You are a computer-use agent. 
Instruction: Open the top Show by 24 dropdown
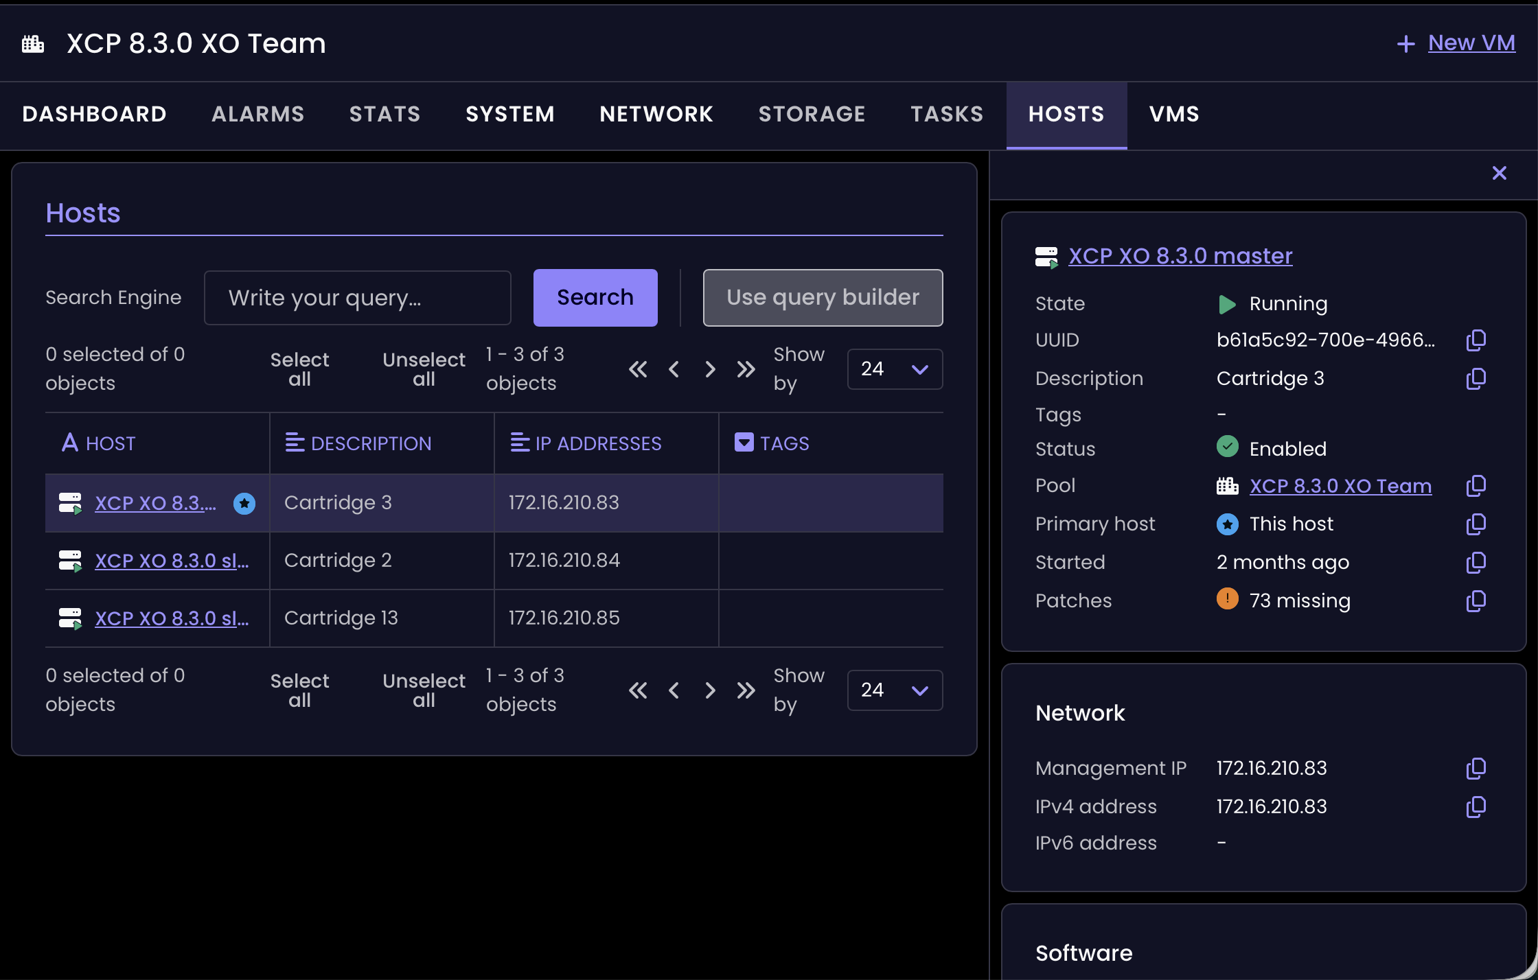coord(895,369)
